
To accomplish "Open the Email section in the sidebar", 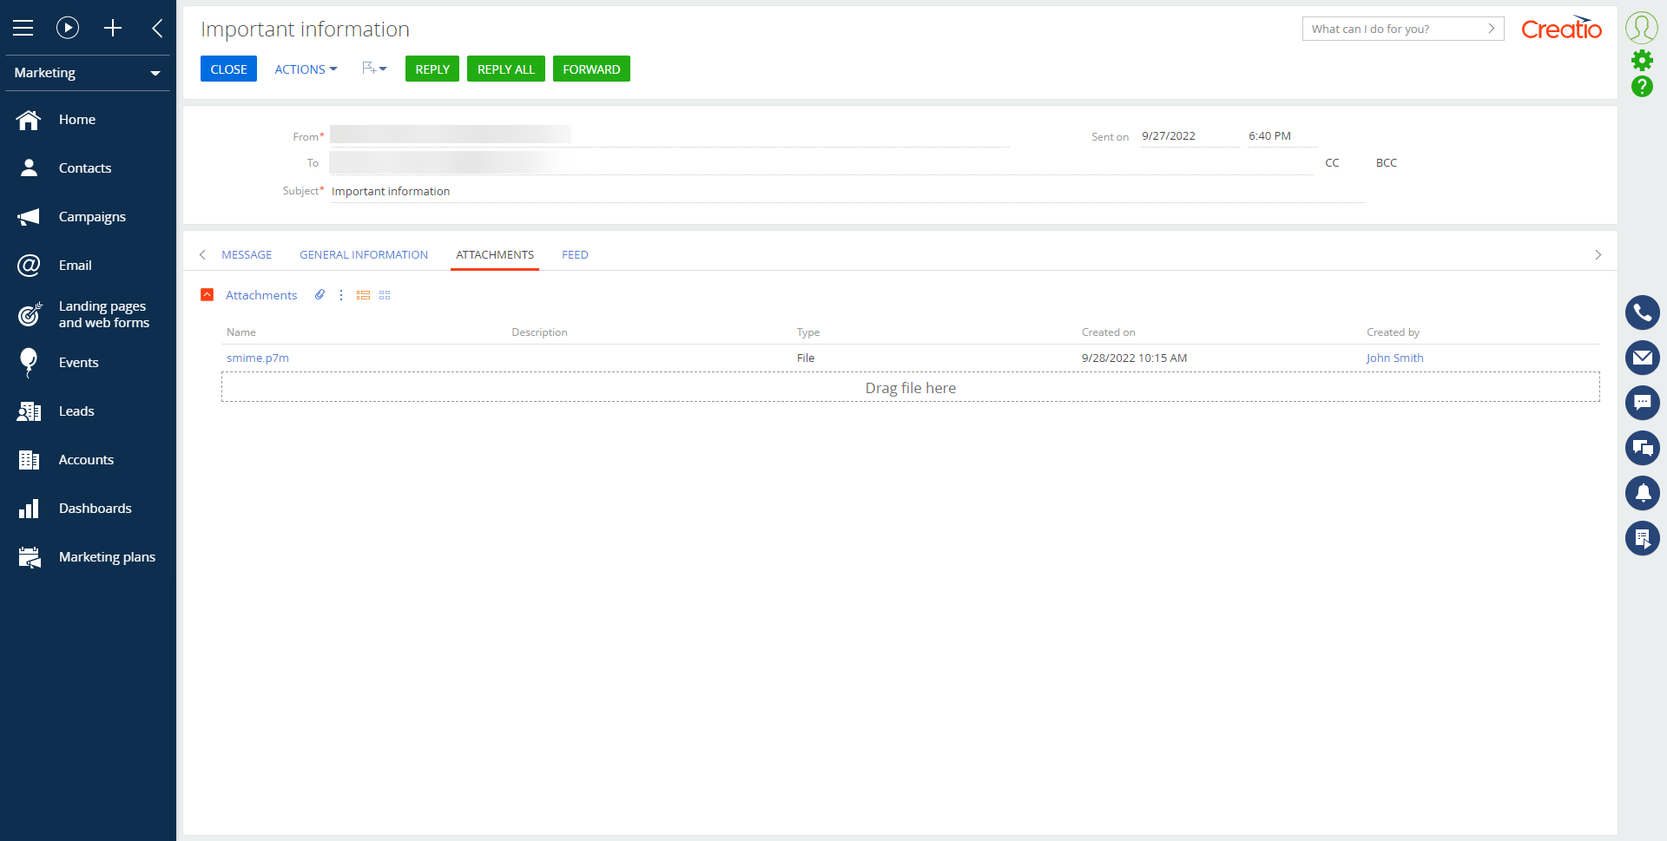I will pos(76,266).
